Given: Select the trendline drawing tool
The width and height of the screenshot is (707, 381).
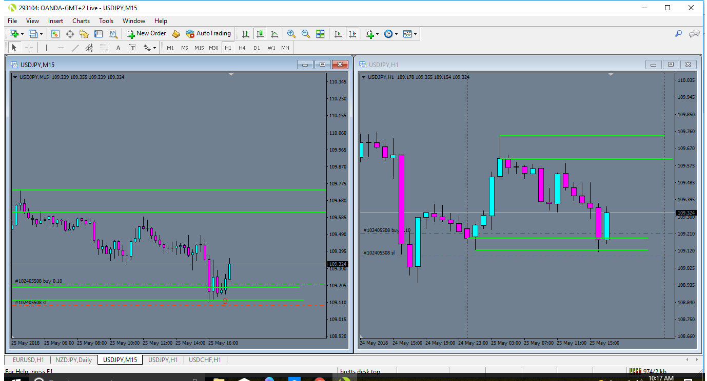Looking at the screenshot, I should coord(75,48).
